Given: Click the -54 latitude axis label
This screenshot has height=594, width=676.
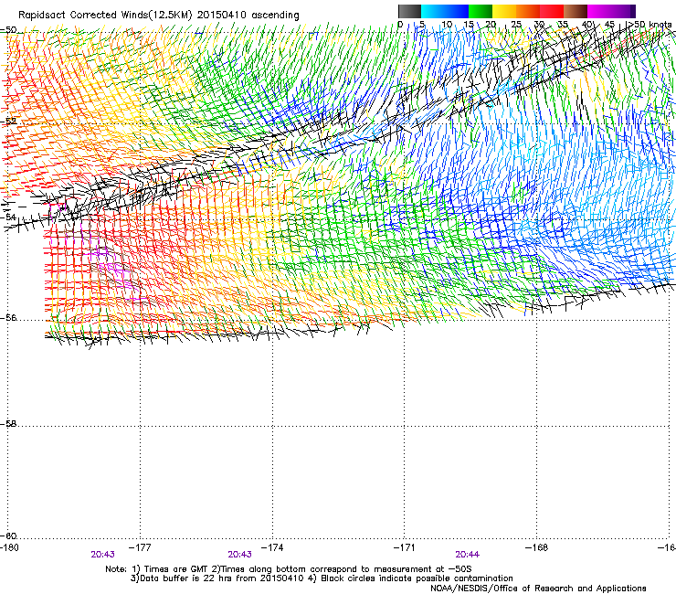Looking at the screenshot, I should coord(8,217).
